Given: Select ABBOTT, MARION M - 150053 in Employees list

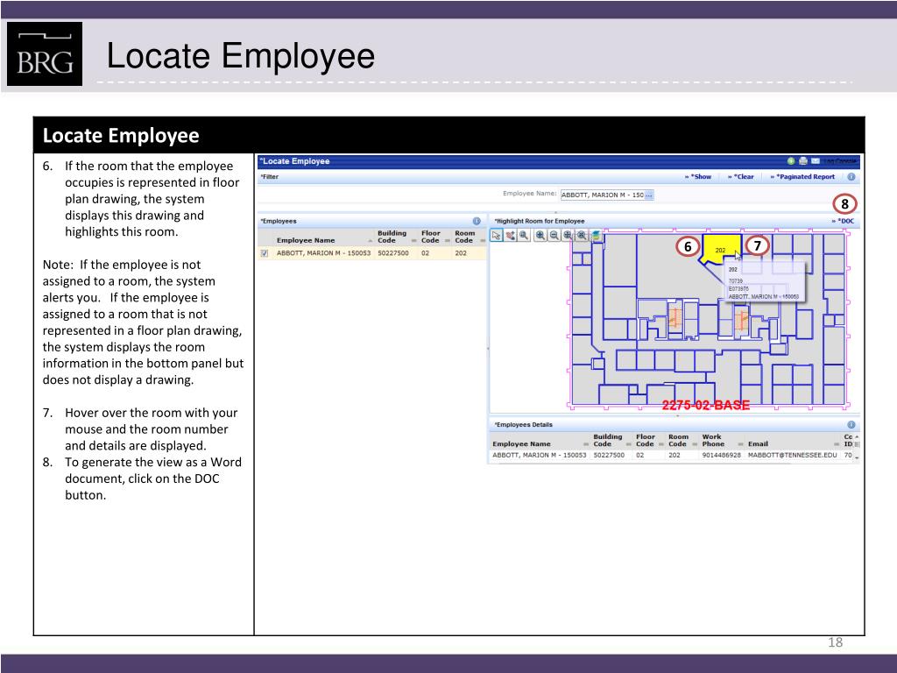Looking at the screenshot, I should pyautogui.click(x=323, y=253).
